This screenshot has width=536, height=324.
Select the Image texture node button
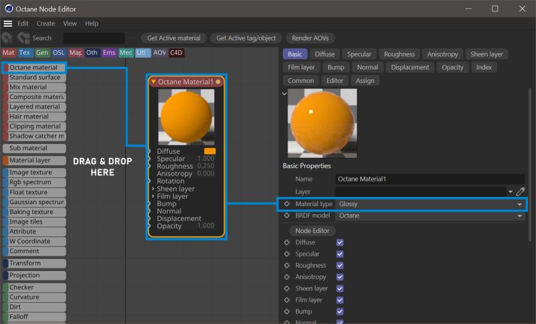(34, 173)
